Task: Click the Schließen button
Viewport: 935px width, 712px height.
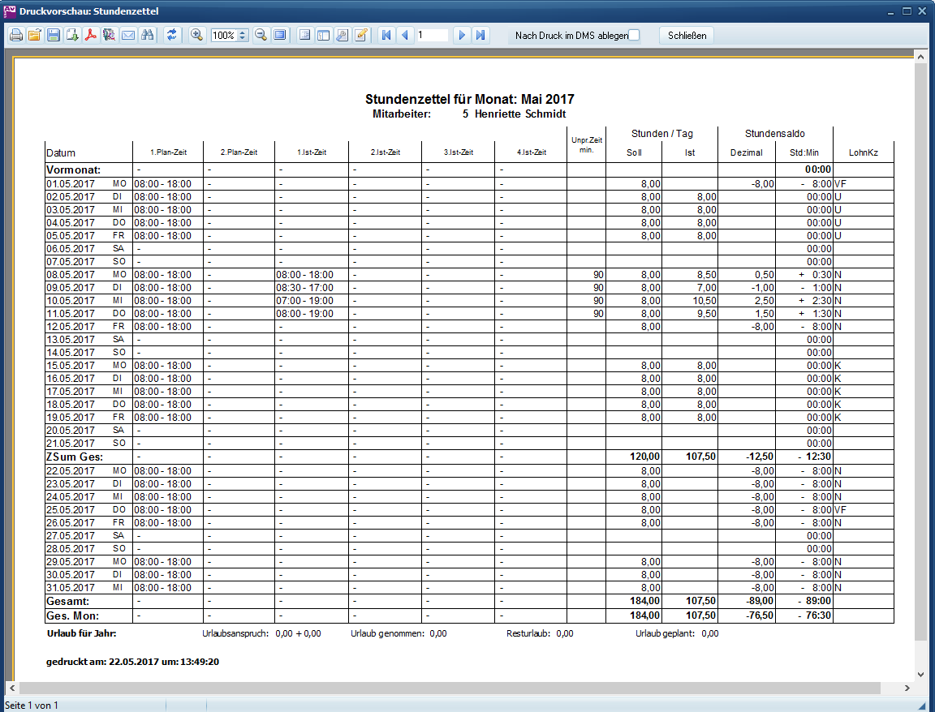Action: click(687, 36)
